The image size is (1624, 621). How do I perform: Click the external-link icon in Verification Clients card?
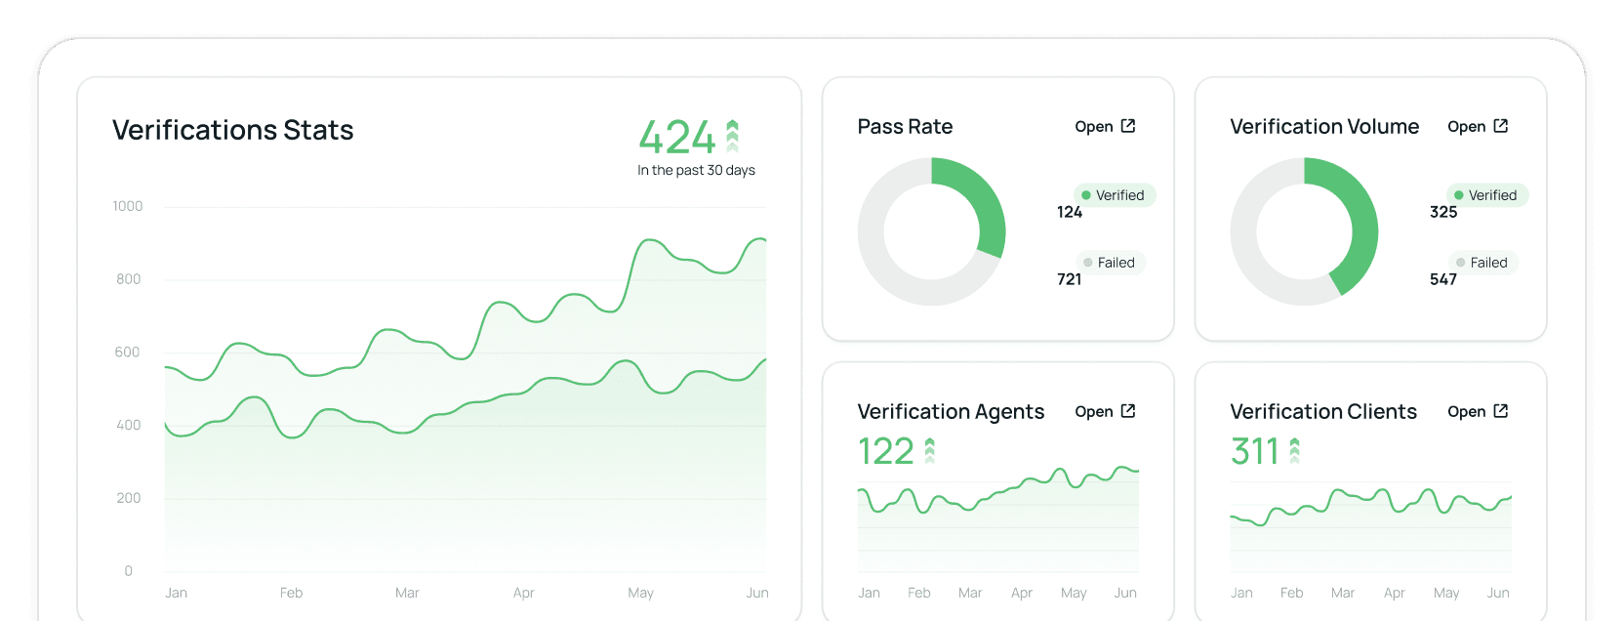(x=1501, y=411)
